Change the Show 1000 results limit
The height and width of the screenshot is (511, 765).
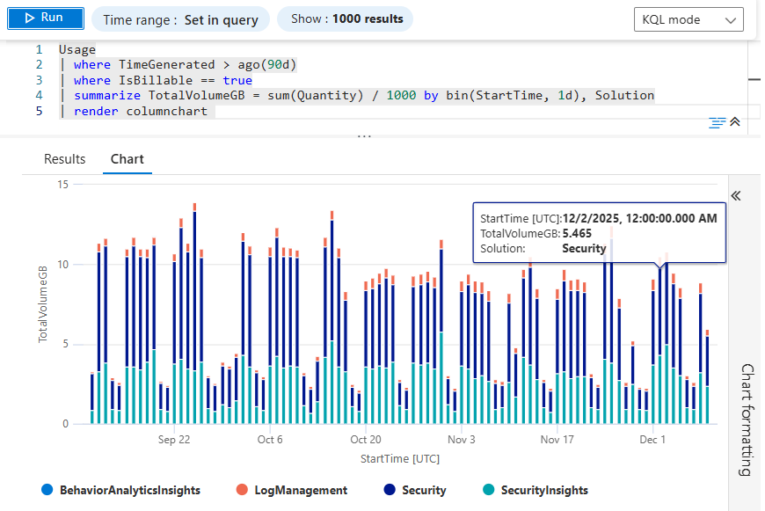[x=346, y=19]
